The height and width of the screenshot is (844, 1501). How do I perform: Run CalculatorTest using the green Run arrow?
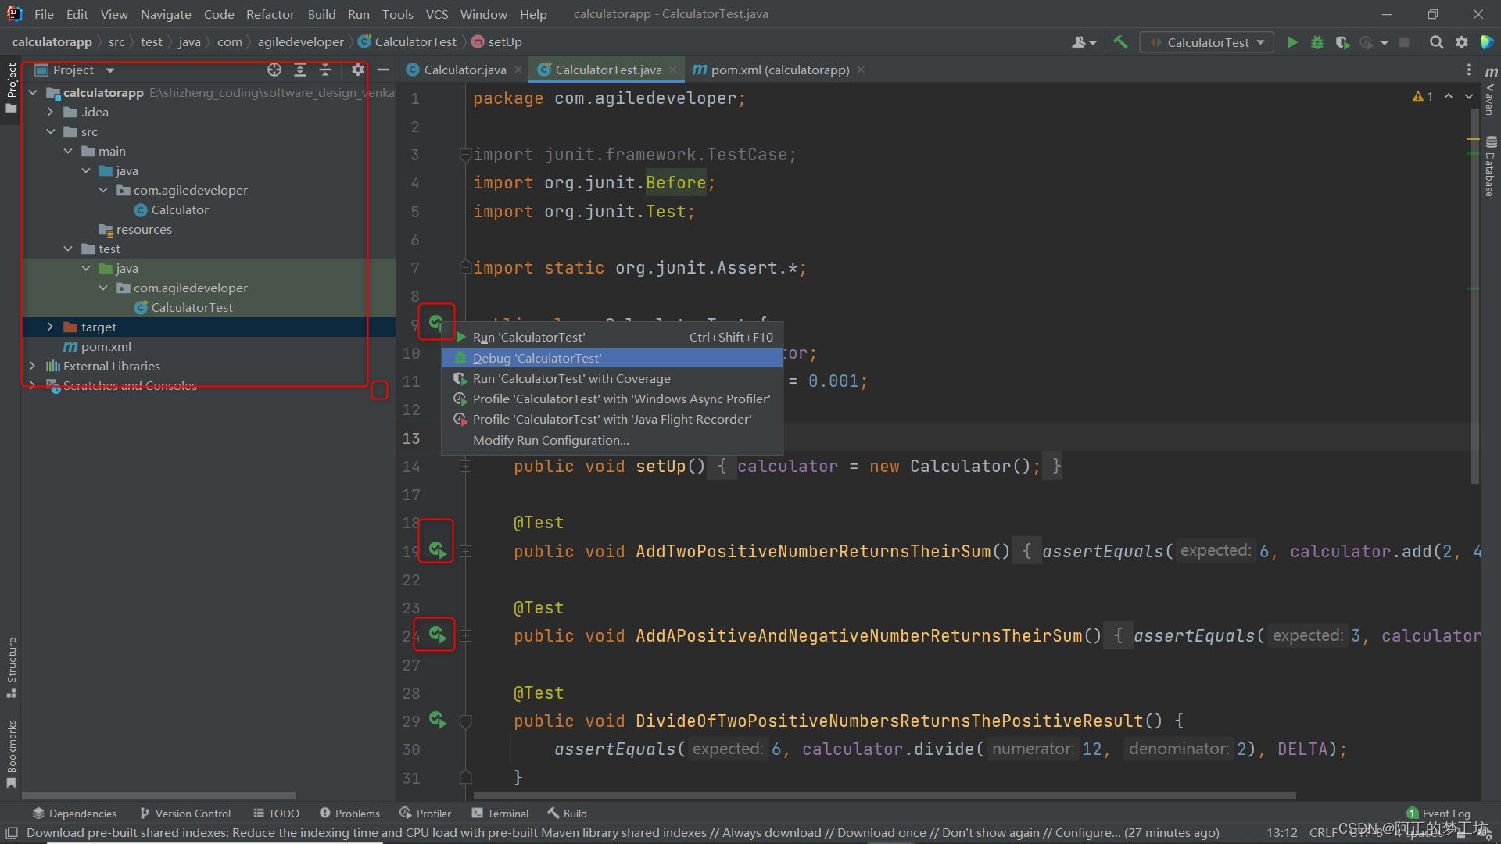[1291, 42]
